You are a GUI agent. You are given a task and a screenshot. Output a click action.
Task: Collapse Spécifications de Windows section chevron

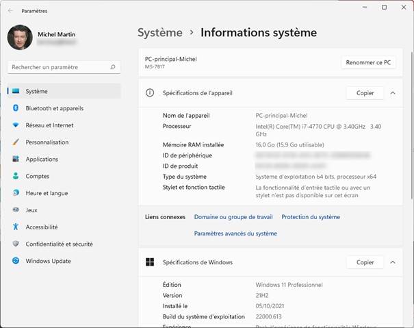[393, 262]
